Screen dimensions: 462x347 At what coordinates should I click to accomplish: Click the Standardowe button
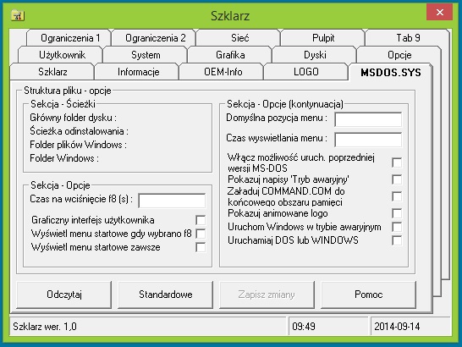click(x=165, y=295)
